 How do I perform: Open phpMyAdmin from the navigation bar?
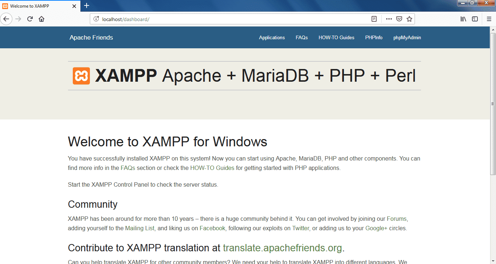pos(407,37)
